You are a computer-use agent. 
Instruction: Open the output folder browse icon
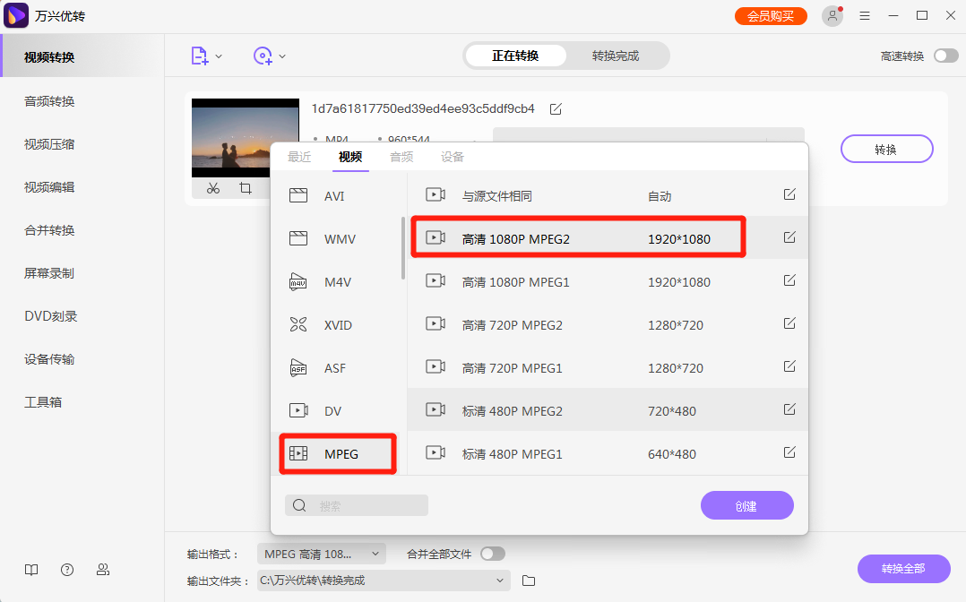pos(528,580)
